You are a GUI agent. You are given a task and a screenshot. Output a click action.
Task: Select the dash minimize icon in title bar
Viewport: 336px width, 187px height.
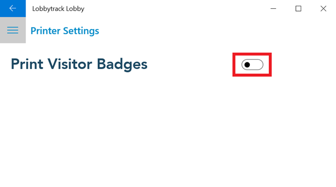point(273,9)
